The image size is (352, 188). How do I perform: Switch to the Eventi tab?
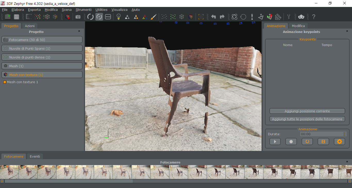coord(35,156)
